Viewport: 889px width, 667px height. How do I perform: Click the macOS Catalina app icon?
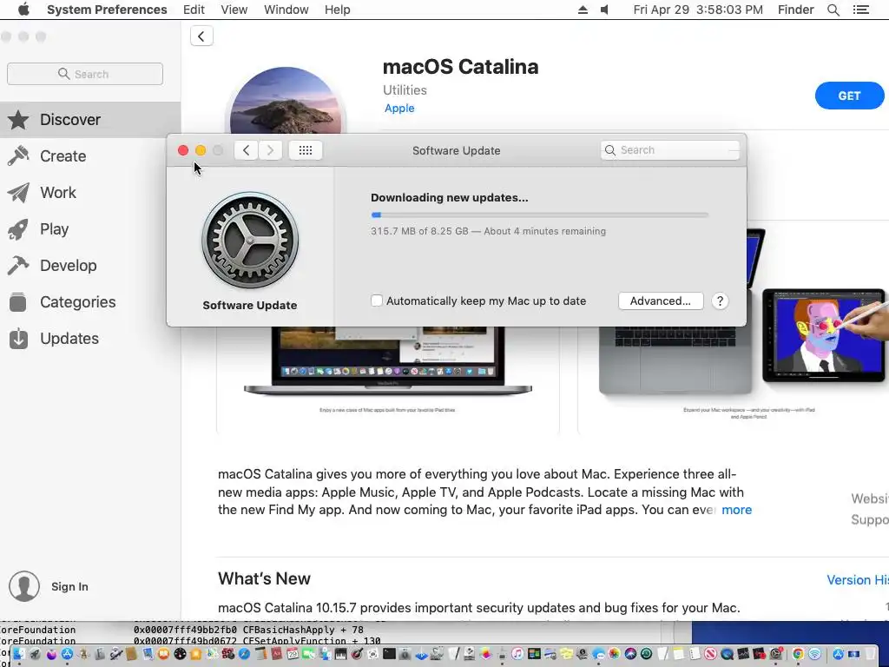(x=286, y=101)
